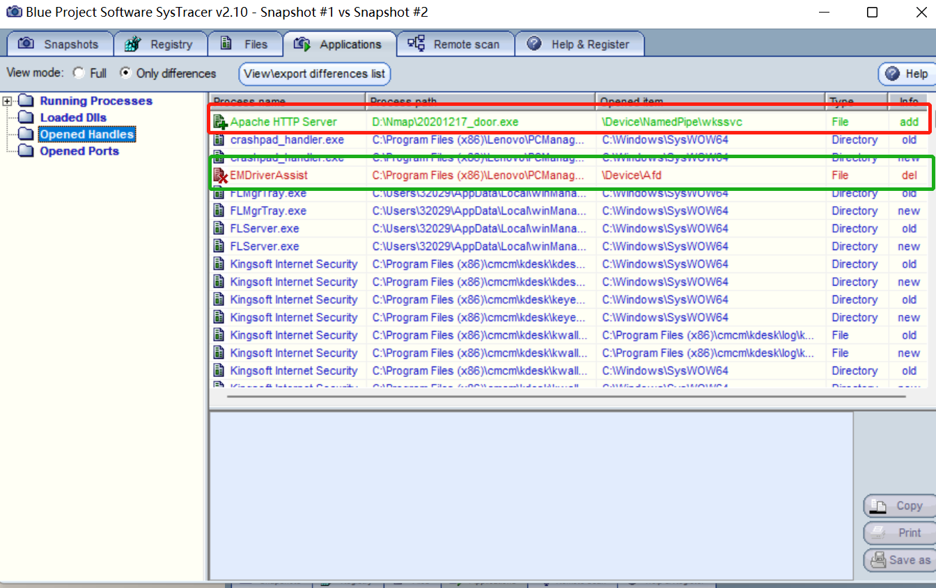Image resolution: width=936 pixels, height=588 pixels.
Task: Select the Kingsoft kdes... row marked new
Action: (x=568, y=282)
